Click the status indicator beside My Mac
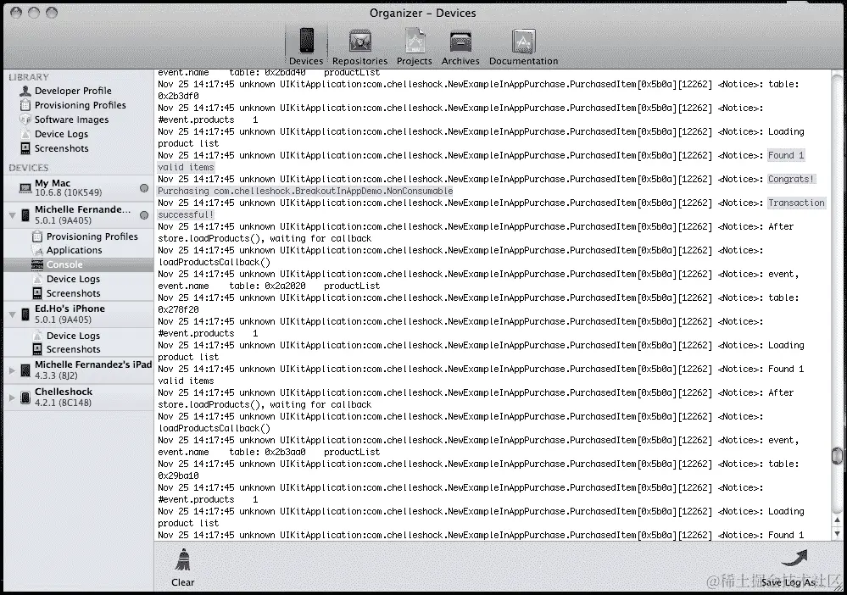The height and width of the screenshot is (595, 847). 144,188
